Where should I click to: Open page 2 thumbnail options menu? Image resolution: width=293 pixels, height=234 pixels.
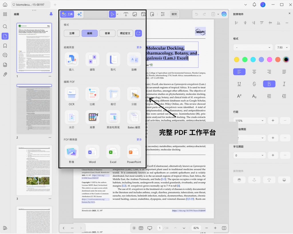(x=50, y=137)
